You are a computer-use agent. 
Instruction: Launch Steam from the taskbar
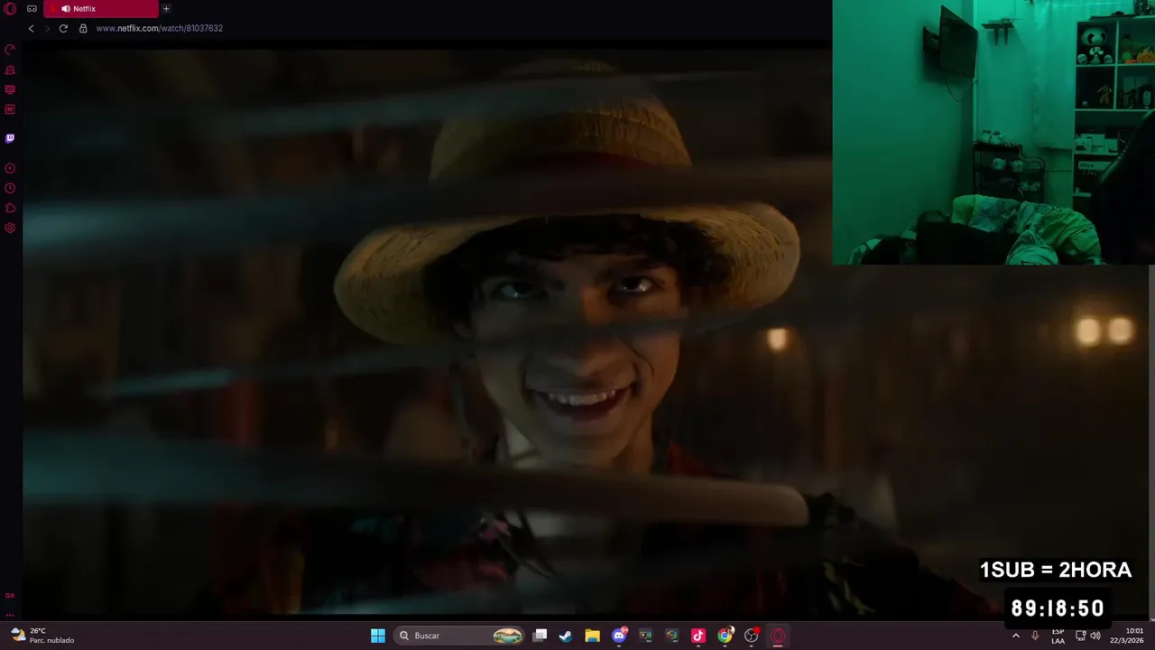(566, 636)
